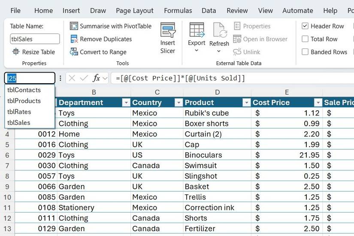Click the Remove Duplicates label
Viewport: 354px width, 236px height.
click(x=106, y=39)
